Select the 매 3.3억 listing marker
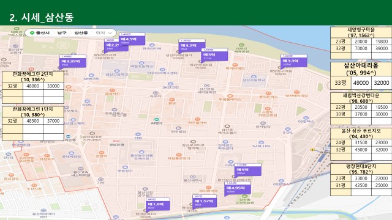The image size is (392, 220). pos(294,61)
